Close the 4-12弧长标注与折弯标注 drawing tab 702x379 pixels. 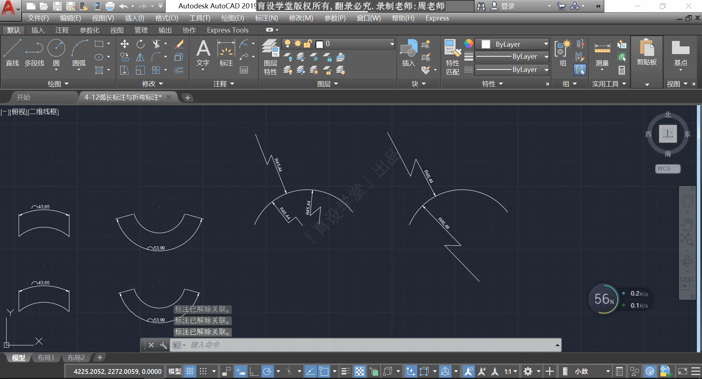click(169, 97)
